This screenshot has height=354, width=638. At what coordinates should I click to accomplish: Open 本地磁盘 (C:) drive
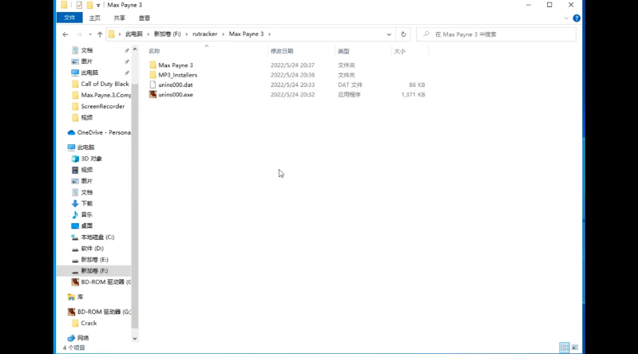(97, 237)
